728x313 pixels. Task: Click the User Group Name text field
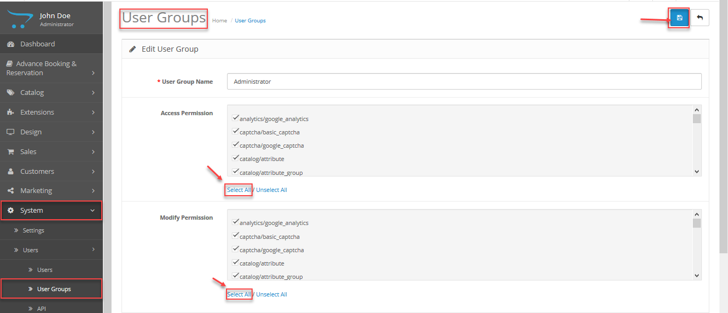pyautogui.click(x=464, y=82)
